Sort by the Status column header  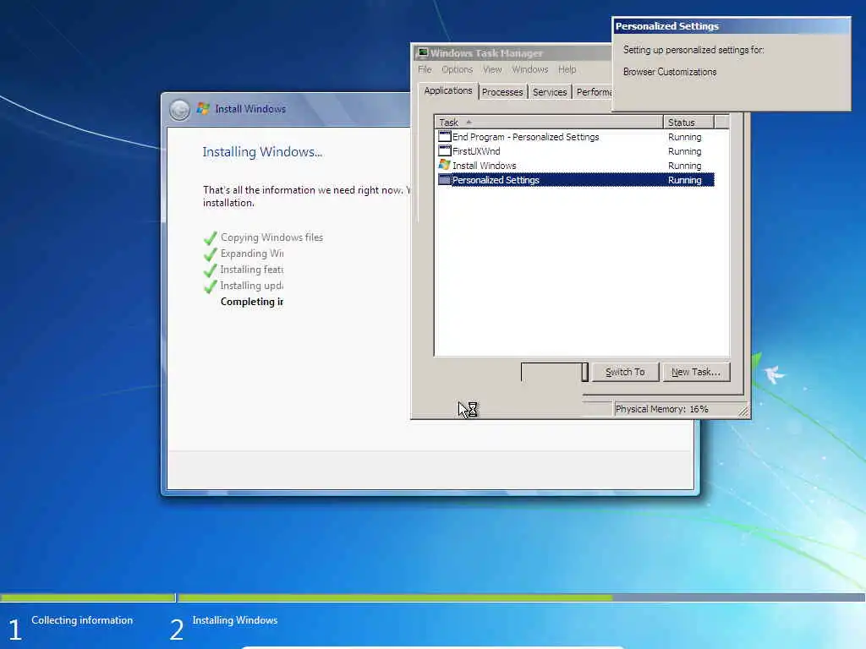tap(688, 122)
